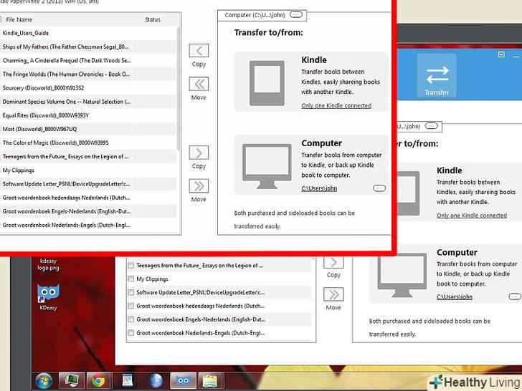Click the single right-arrow Copy button in magnified view
Image resolution: width=522 pixels, height=391 pixels.
(x=199, y=153)
